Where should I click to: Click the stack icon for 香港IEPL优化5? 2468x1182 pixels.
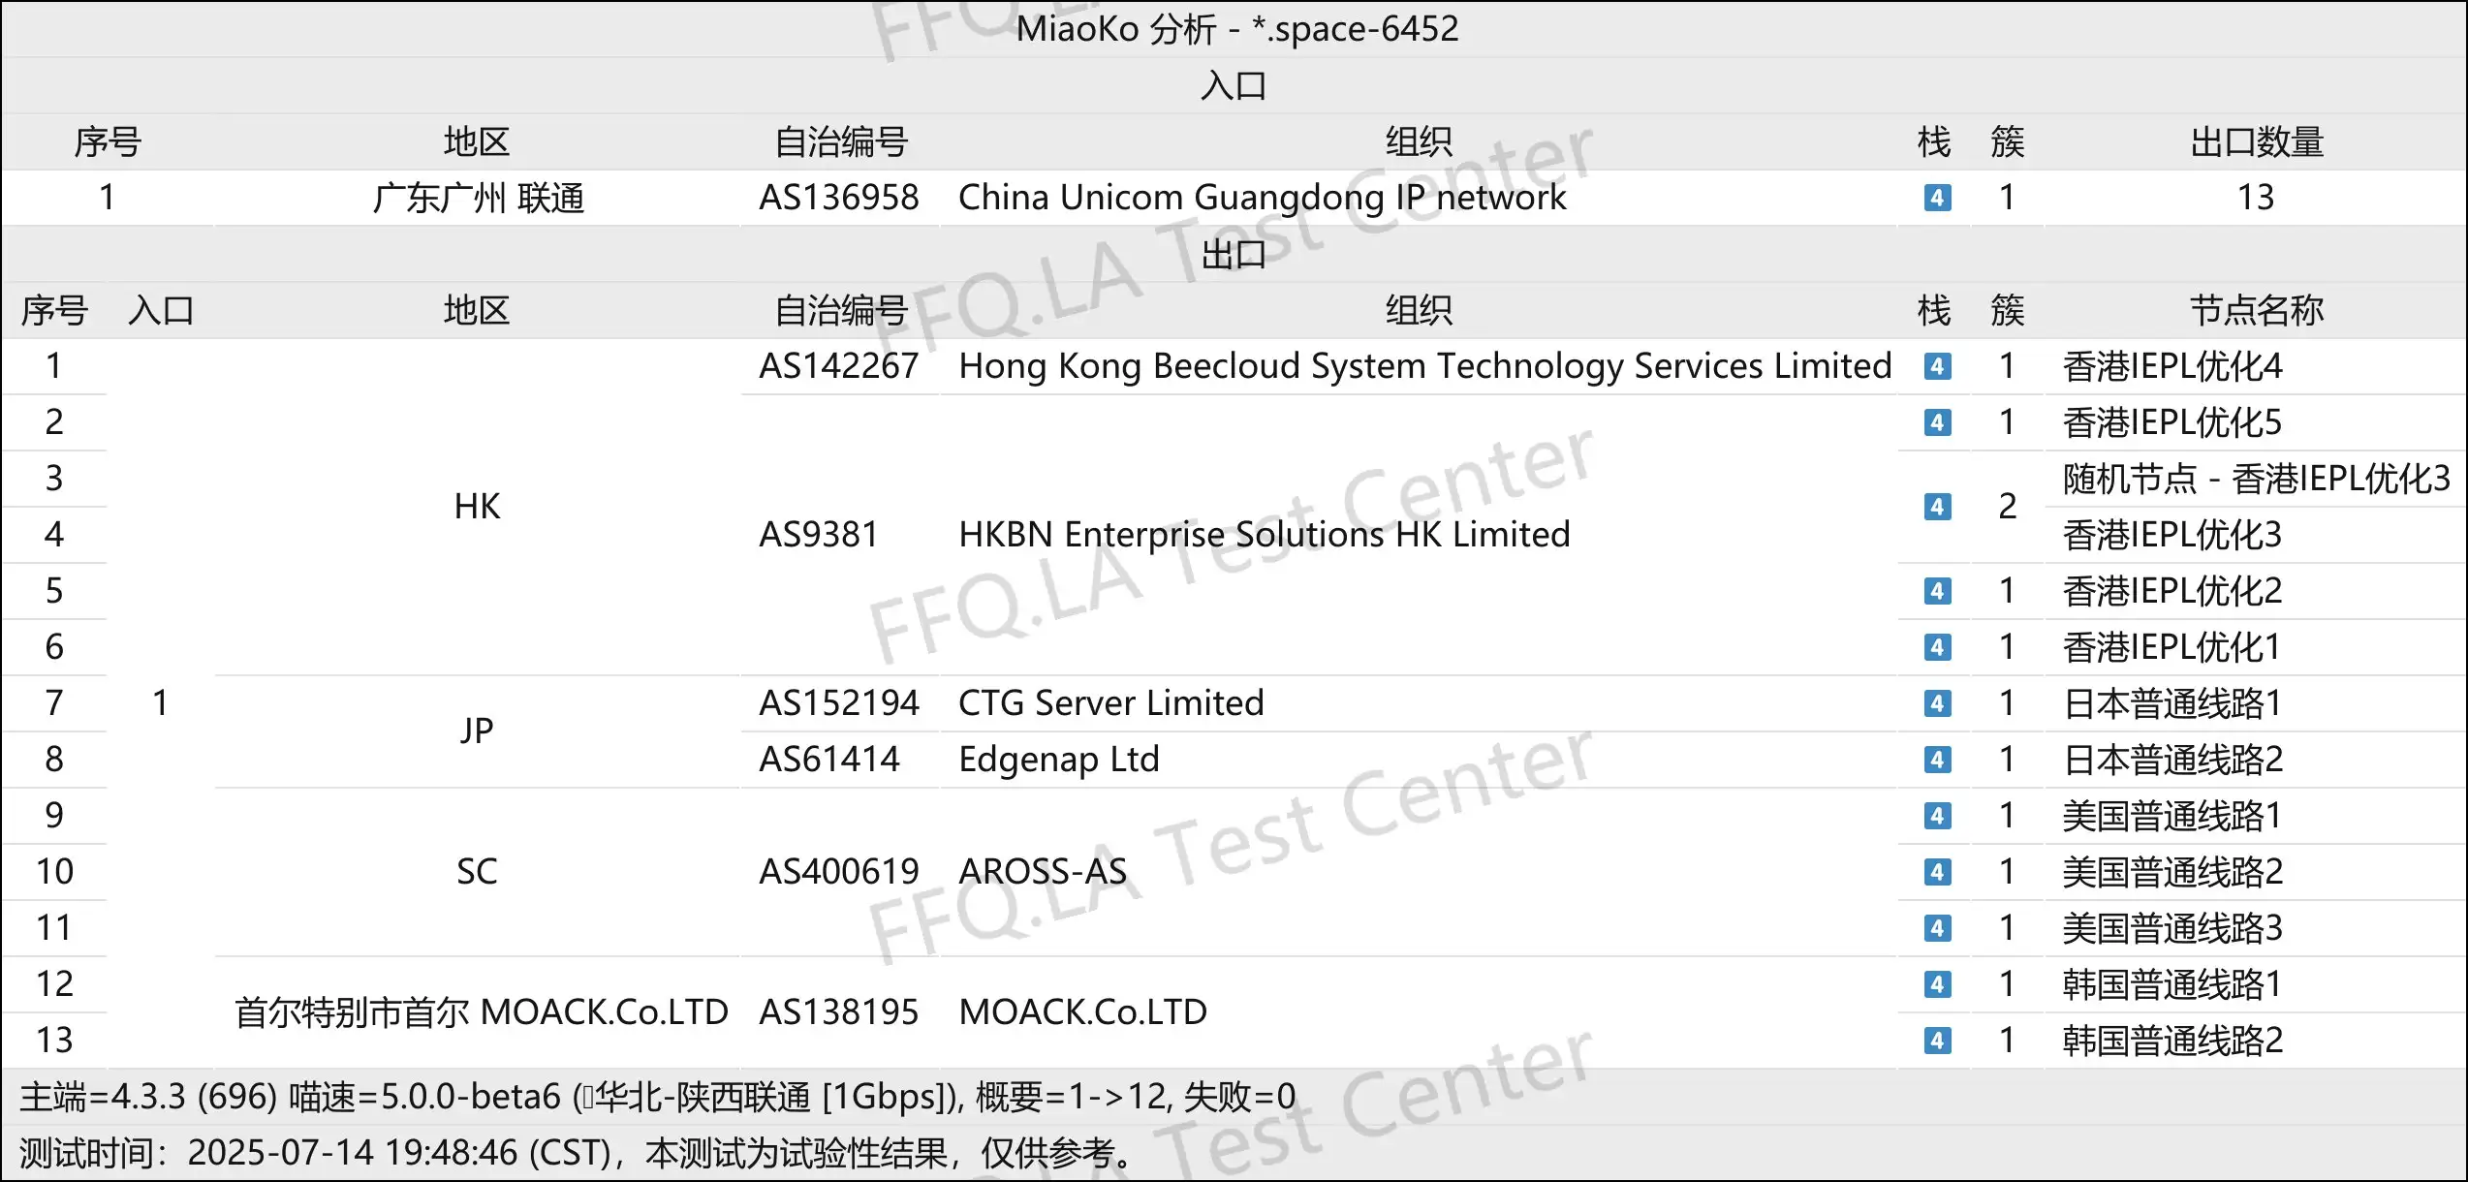coord(1936,422)
